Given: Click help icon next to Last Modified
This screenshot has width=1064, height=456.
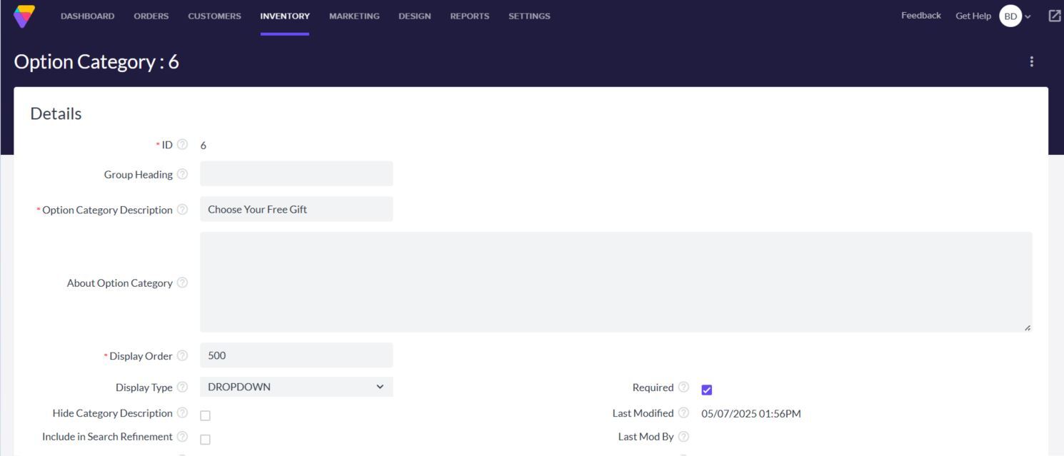Looking at the screenshot, I should click(683, 413).
